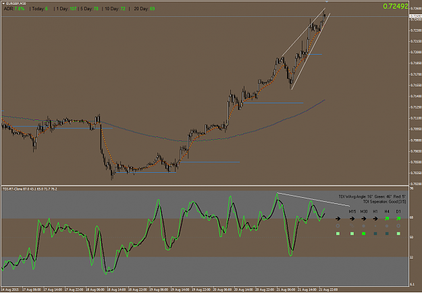This screenshot has width=422, height=293.
Task: Click the light green square under D1
Action: (398, 234)
